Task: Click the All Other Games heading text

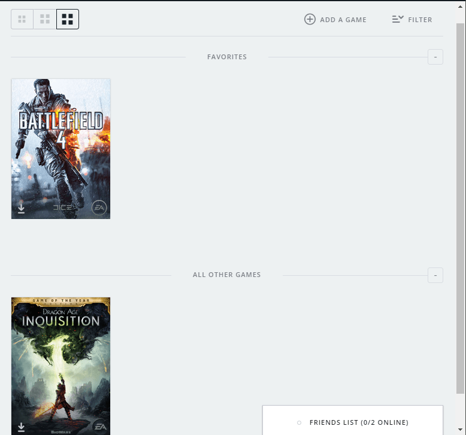Action: 226,275
